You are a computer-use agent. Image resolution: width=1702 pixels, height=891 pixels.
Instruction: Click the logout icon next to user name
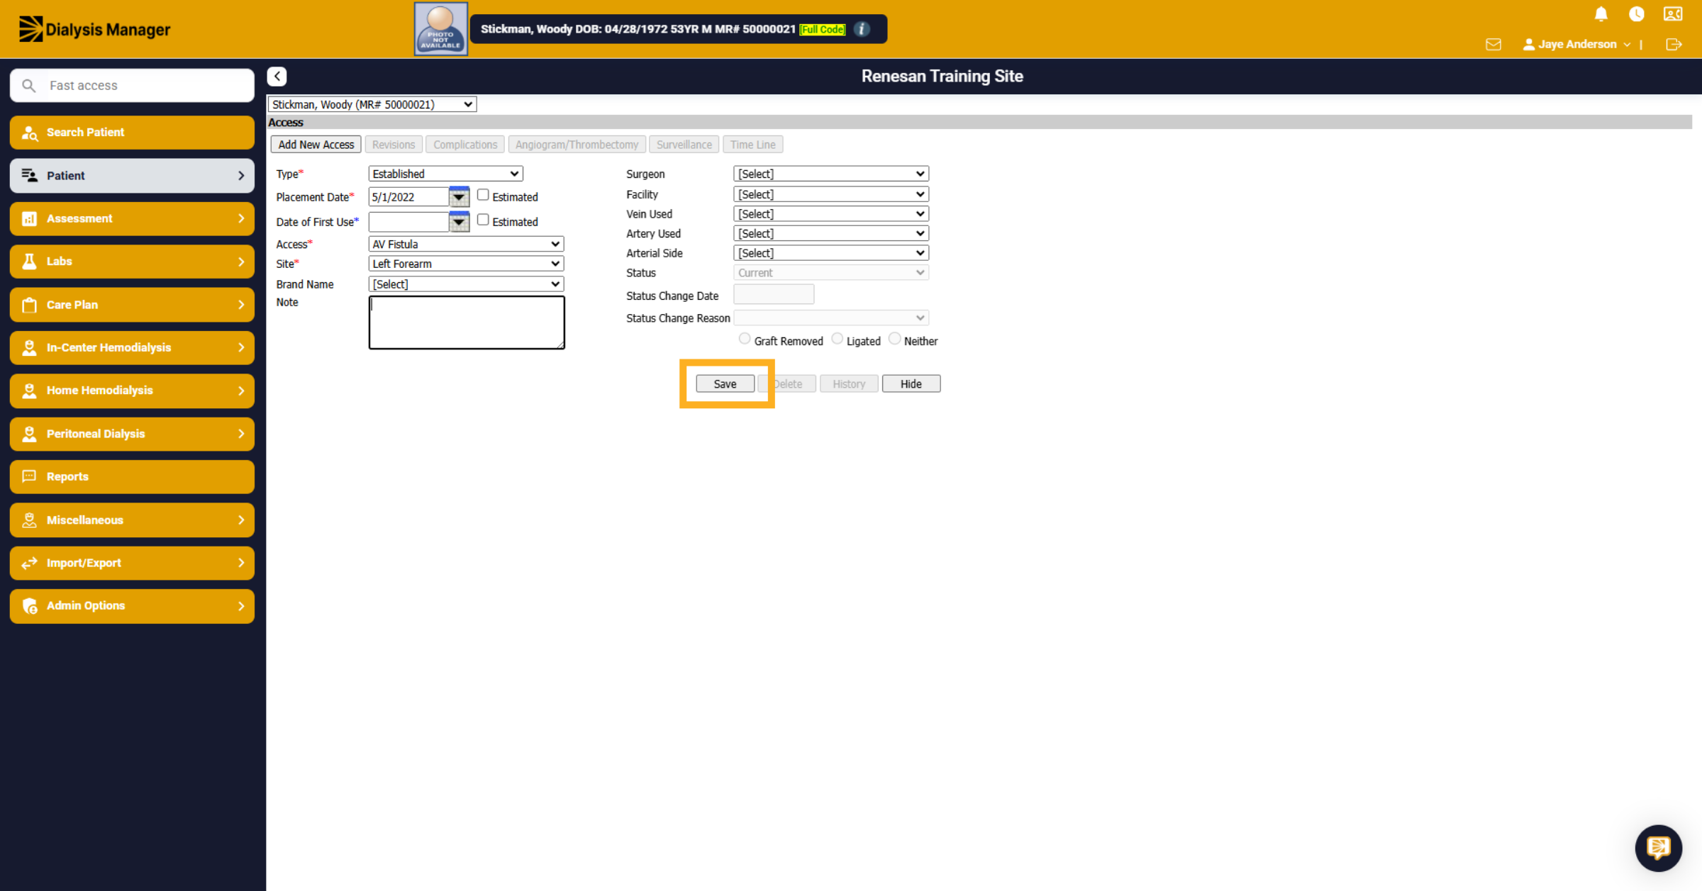1674,44
